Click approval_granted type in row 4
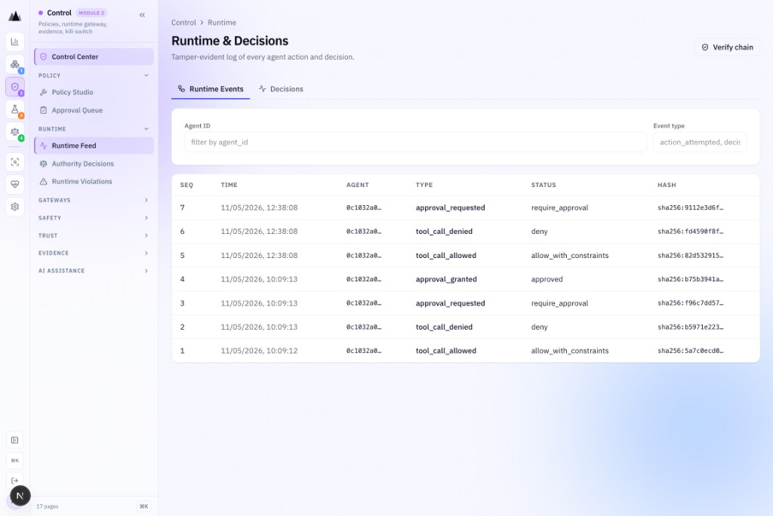This screenshot has width=773, height=516. (446, 279)
